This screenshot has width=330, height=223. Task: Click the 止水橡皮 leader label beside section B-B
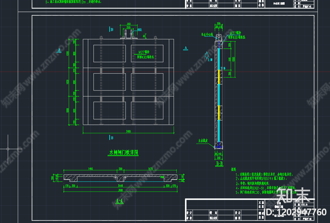(203, 140)
